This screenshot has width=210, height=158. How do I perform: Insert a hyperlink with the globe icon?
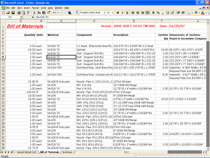[x=70, y=13]
